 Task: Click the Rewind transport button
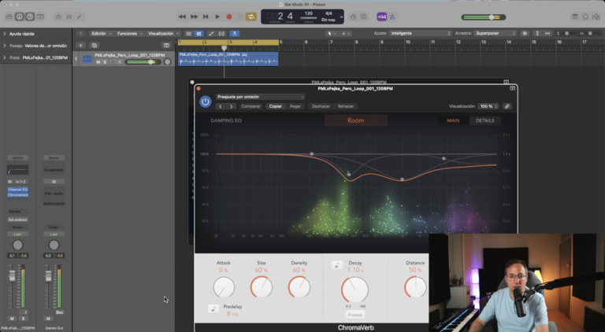182,17
